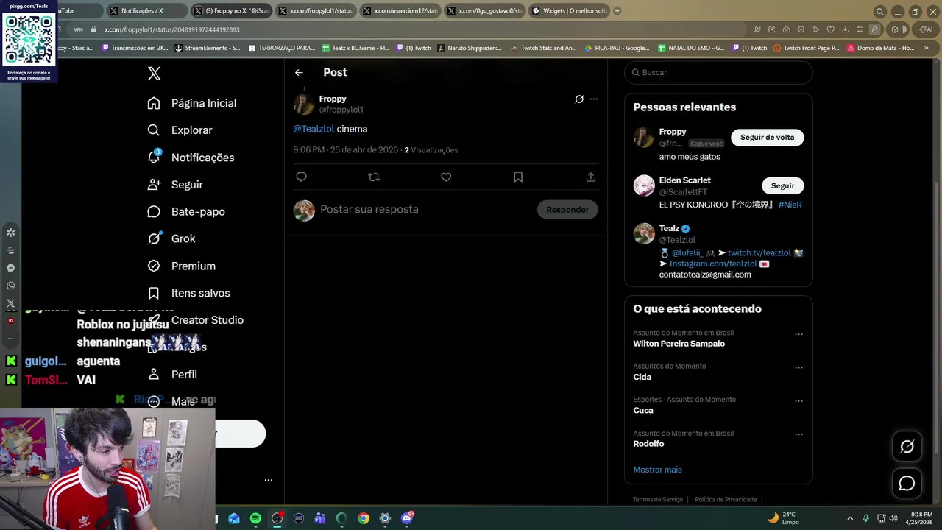Open the account three-dot menu at sidebar bottom
This screenshot has height=530, width=942.
269,480
